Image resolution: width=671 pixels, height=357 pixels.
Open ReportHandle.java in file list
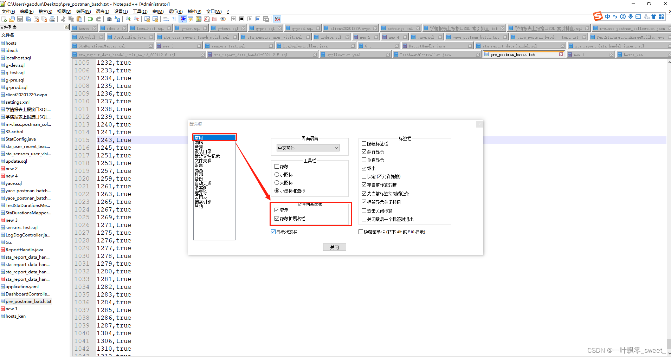tap(24, 249)
